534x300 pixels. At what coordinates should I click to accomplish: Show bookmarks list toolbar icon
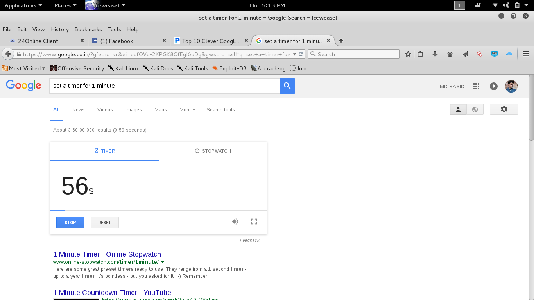[420, 54]
